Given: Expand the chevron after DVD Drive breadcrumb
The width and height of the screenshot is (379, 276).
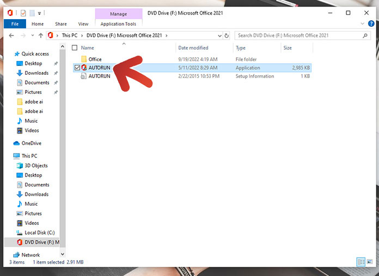Looking at the screenshot, I should 166,35.
